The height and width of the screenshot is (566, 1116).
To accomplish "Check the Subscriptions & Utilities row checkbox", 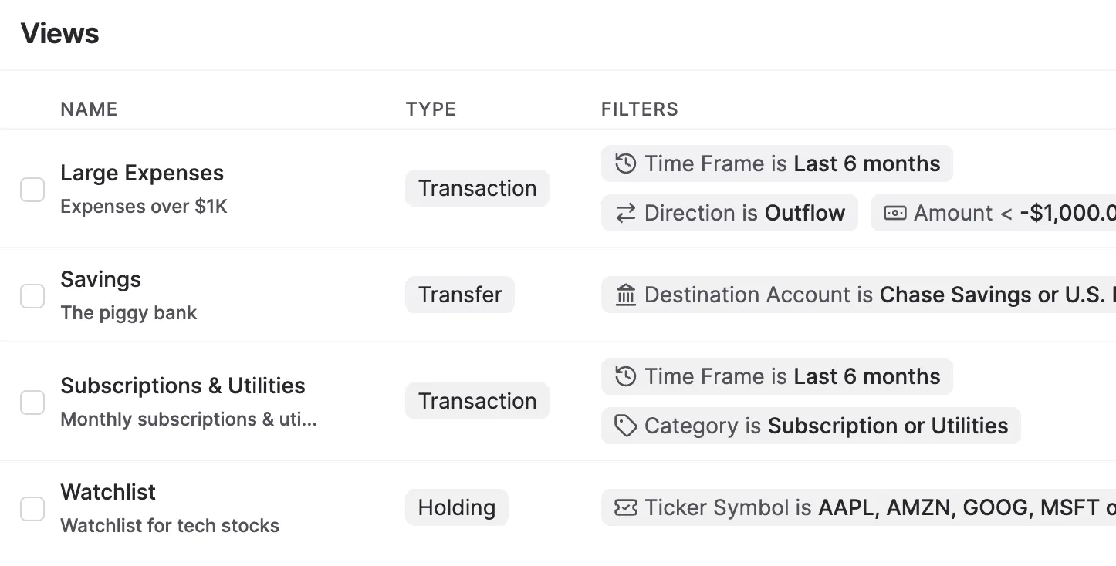I will pos(32,402).
